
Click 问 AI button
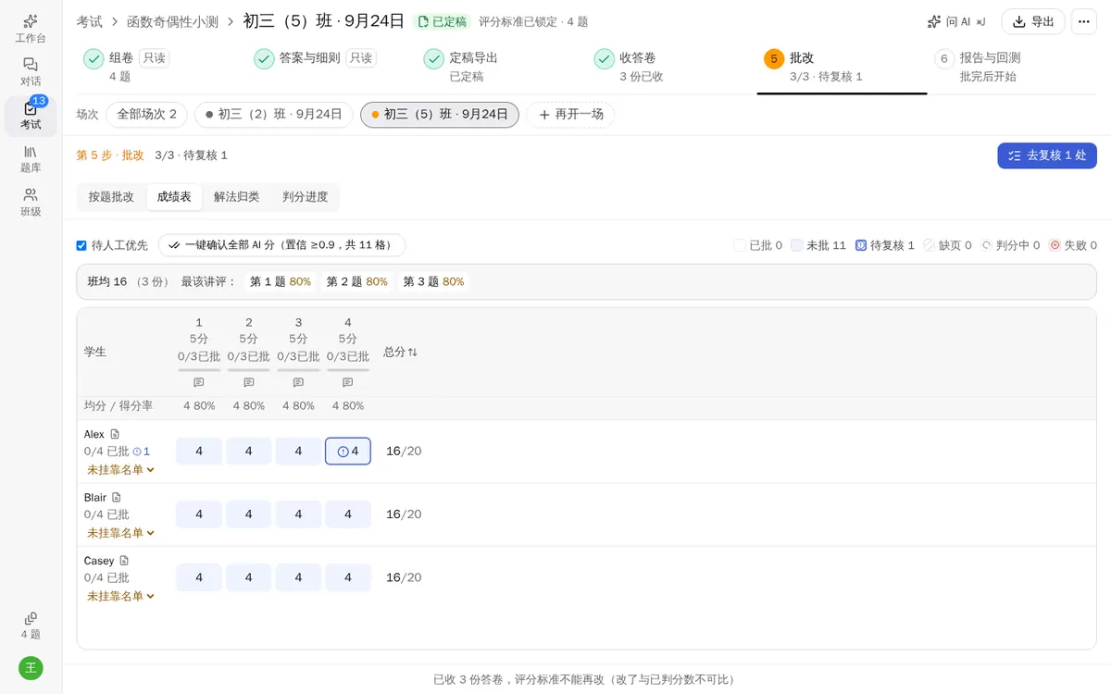click(x=956, y=21)
